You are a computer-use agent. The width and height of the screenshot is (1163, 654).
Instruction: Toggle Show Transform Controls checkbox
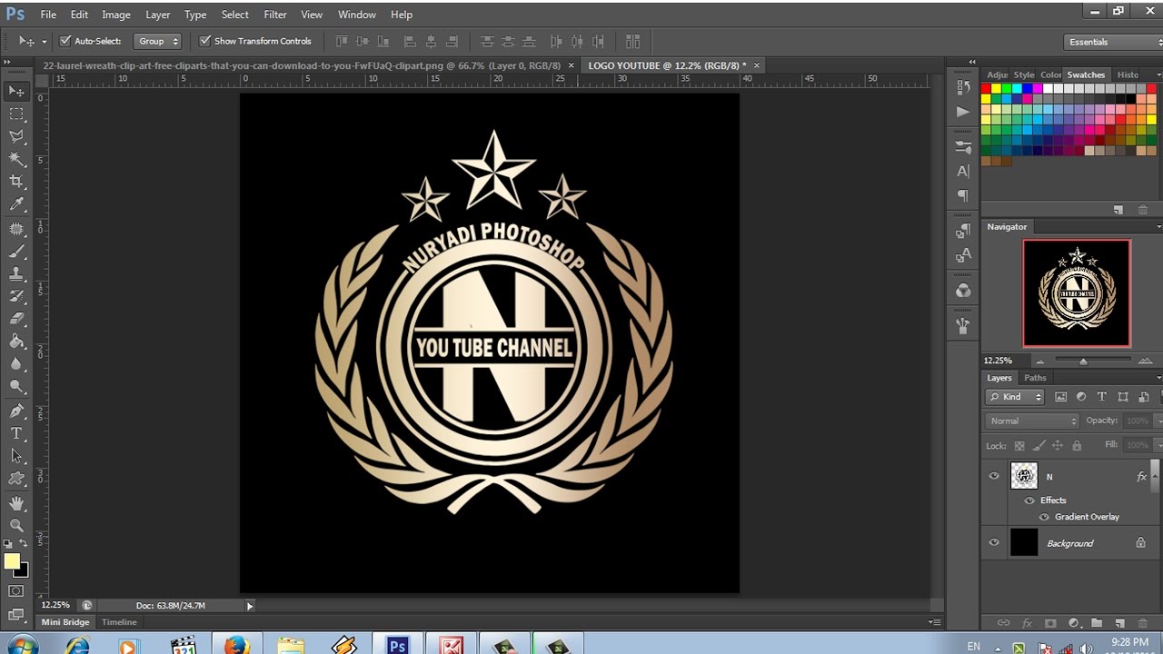click(205, 41)
